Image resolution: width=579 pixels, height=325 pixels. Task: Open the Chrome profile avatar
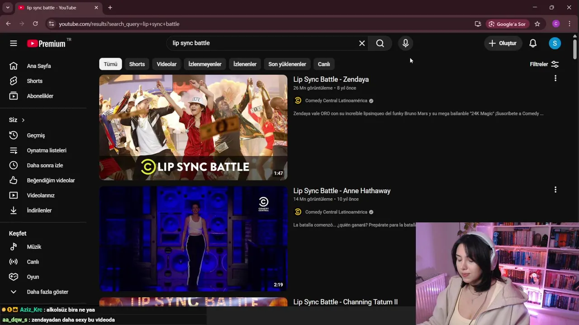click(556, 24)
